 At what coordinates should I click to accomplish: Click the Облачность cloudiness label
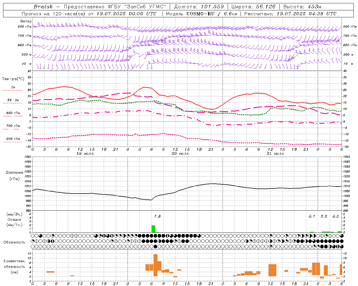pyautogui.click(x=14, y=242)
